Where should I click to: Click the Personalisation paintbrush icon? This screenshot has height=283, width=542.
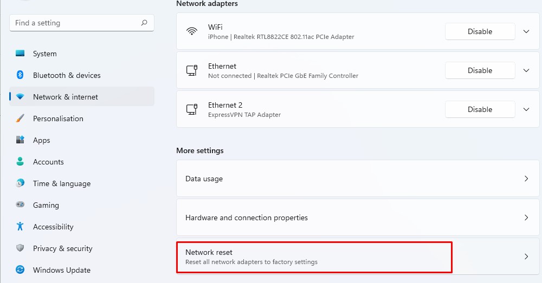20,119
